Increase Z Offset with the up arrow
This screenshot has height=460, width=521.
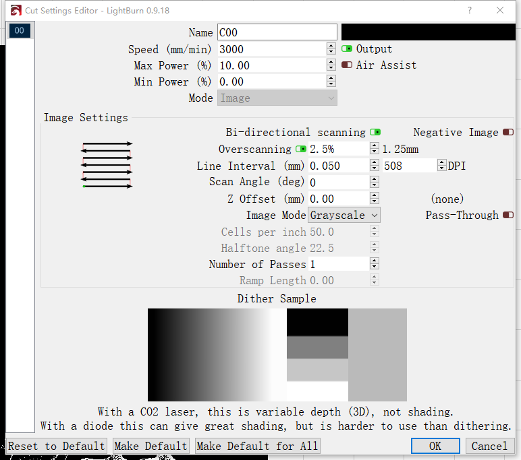pyautogui.click(x=375, y=196)
